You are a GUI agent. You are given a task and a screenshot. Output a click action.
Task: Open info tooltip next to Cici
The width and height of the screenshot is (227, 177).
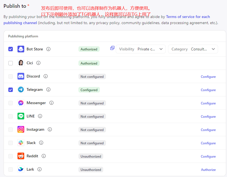pyautogui.click(x=38, y=63)
